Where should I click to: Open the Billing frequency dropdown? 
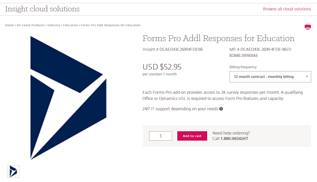pyautogui.click(x=270, y=77)
